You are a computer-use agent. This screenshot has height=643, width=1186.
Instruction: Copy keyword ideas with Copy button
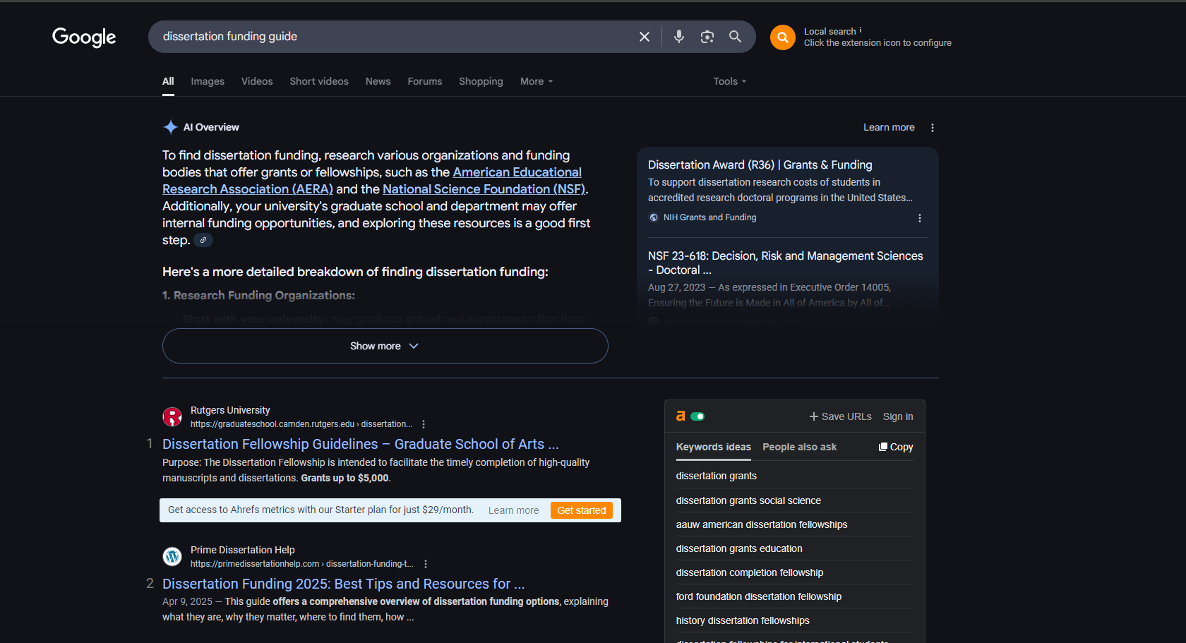pos(896,447)
